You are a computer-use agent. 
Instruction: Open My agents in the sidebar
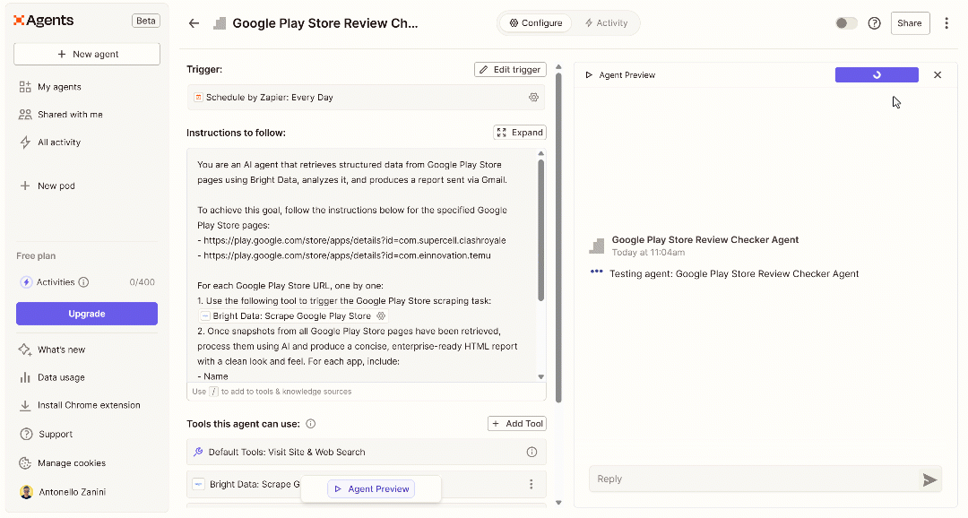59,87
